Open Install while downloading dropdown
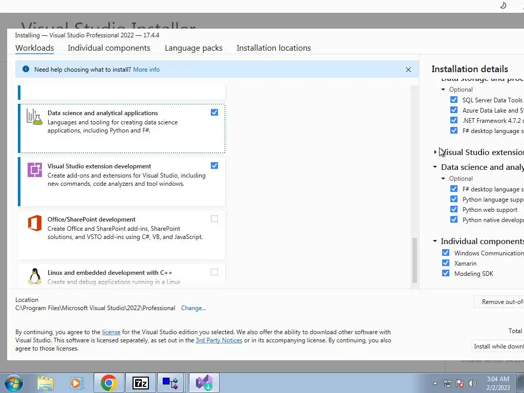524x393 pixels. (498, 346)
